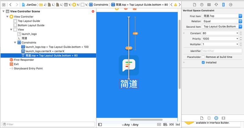Image resolution: width=244 pixels, height=128 pixels.
Task: Show the Quick Help inspector
Action: (x=202, y=5)
